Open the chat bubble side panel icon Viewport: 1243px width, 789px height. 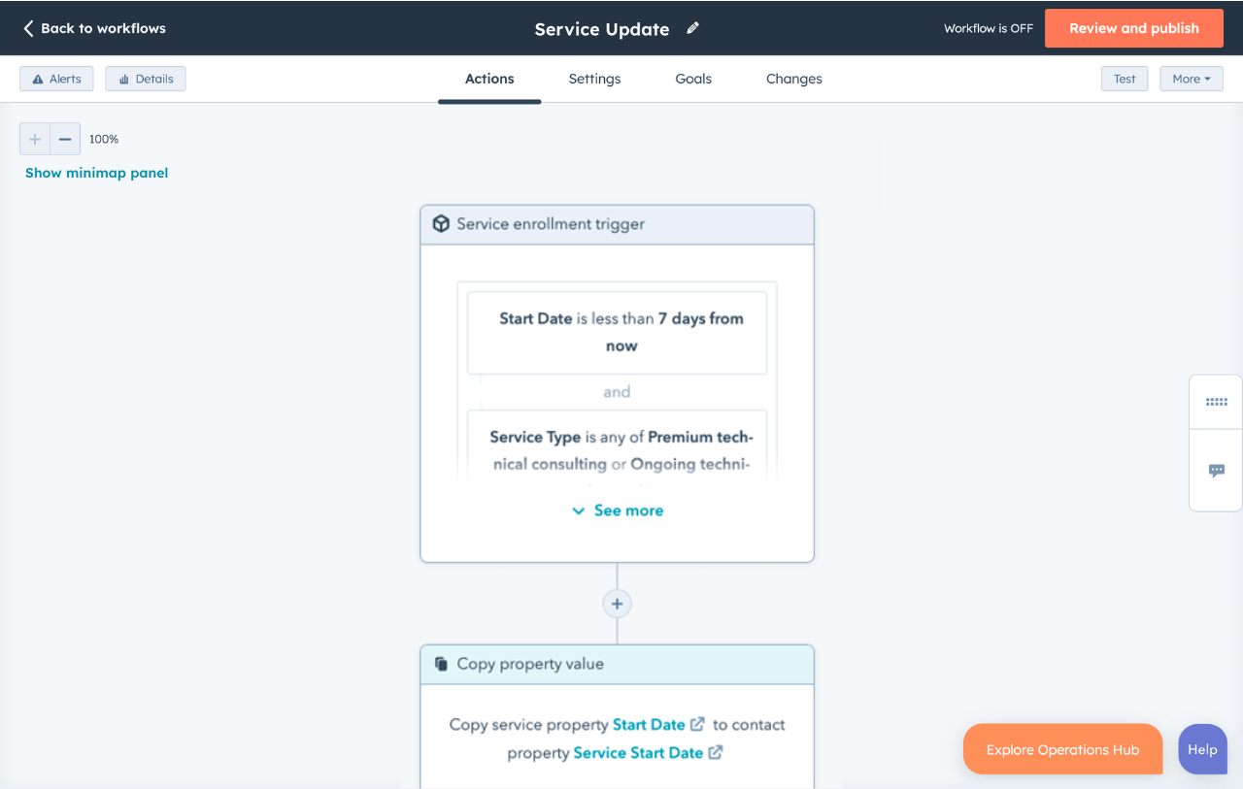click(x=1216, y=471)
